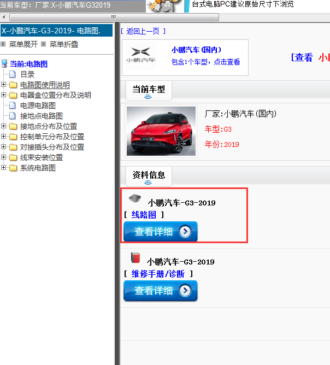Open the 维修手册/诊断 link
Image resolution: width=330 pixels, height=365 pixels.
click(x=158, y=274)
